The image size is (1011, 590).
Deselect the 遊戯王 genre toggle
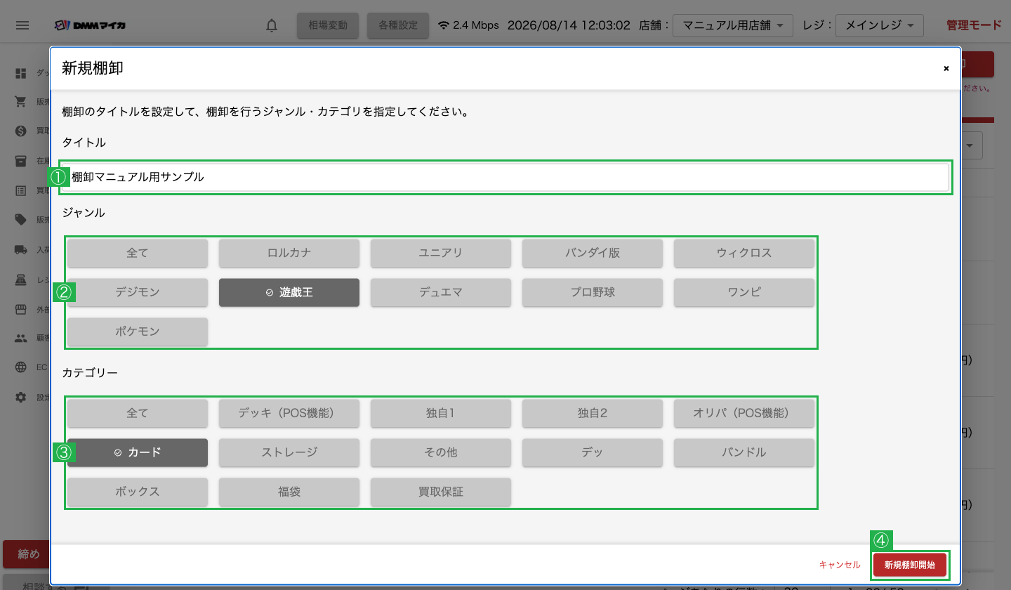pos(289,292)
